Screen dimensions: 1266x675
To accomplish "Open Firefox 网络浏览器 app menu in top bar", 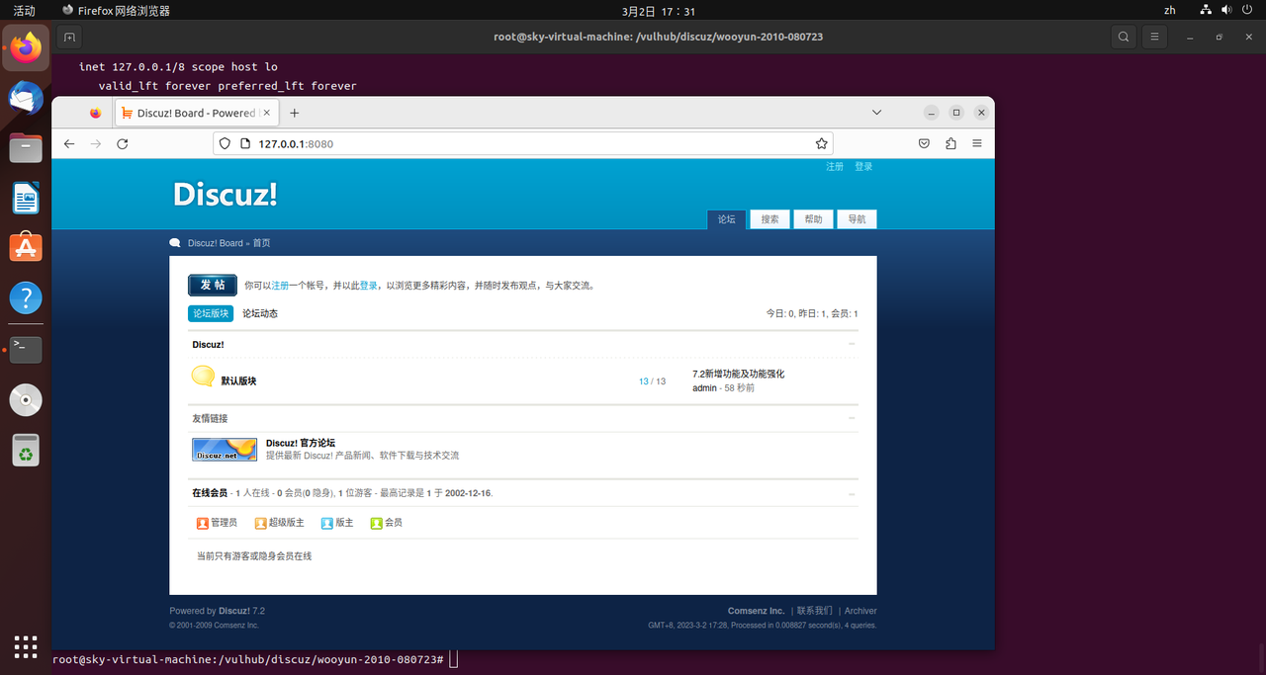I will tap(116, 11).
